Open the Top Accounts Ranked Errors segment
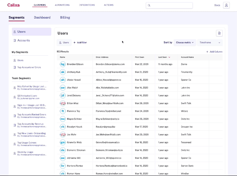Viewport: 237px width, 176px height. (x=32, y=116)
